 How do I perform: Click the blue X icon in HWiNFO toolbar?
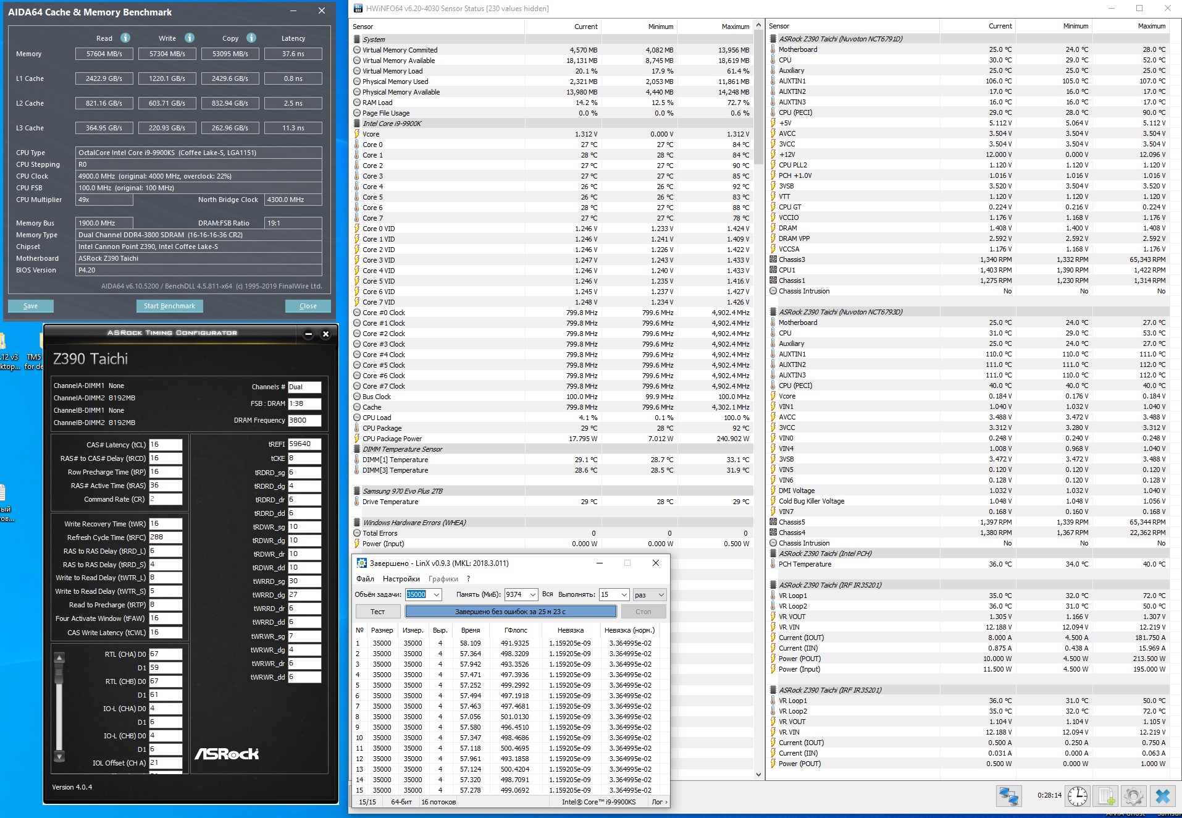click(1163, 796)
